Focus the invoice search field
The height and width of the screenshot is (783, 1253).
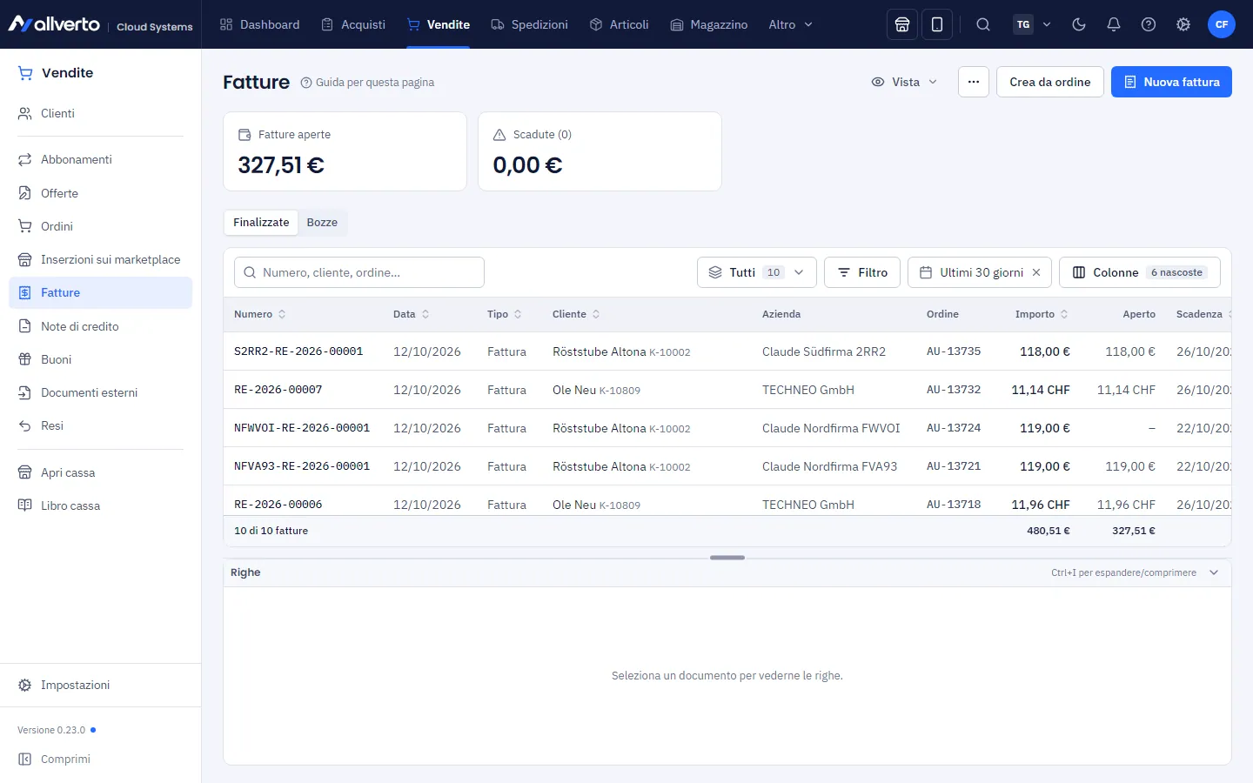point(359,272)
